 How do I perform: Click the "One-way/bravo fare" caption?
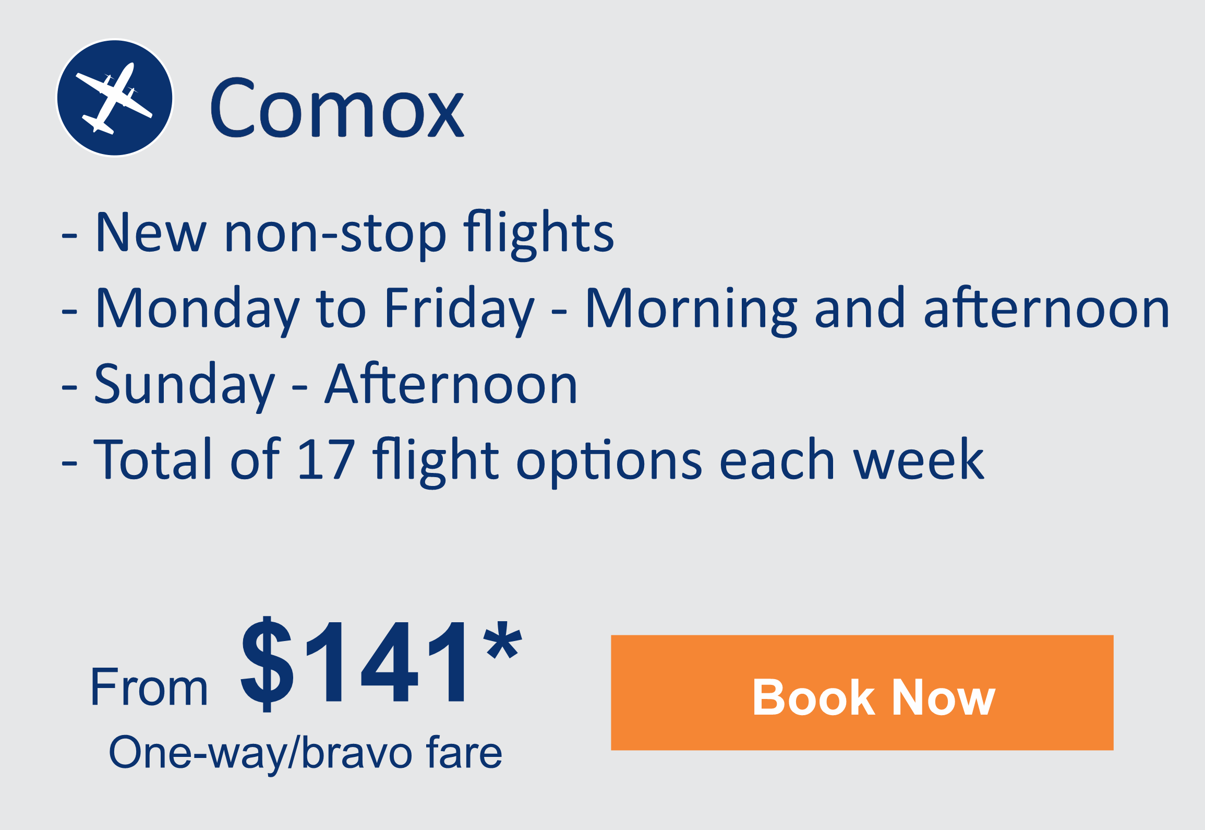pyautogui.click(x=305, y=752)
